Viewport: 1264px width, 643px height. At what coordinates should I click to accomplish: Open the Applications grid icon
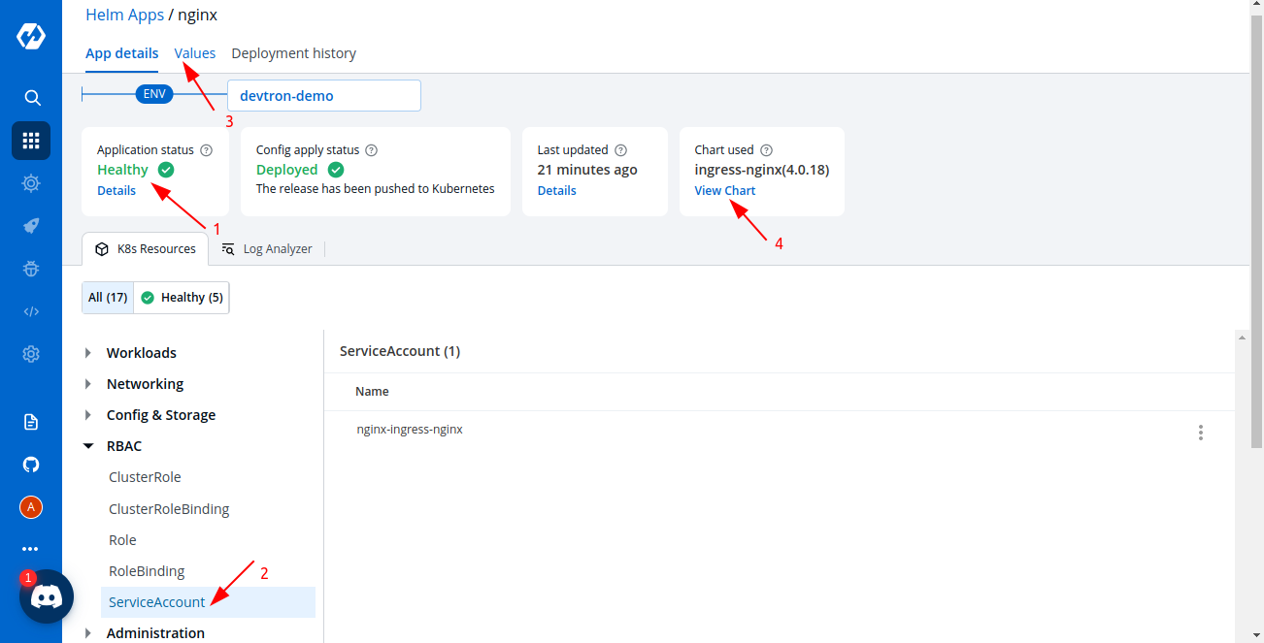[31, 141]
